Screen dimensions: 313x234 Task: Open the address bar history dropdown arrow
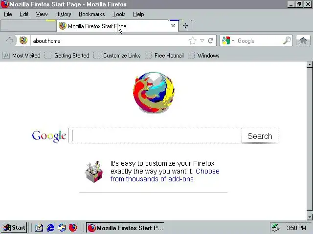[202, 40]
